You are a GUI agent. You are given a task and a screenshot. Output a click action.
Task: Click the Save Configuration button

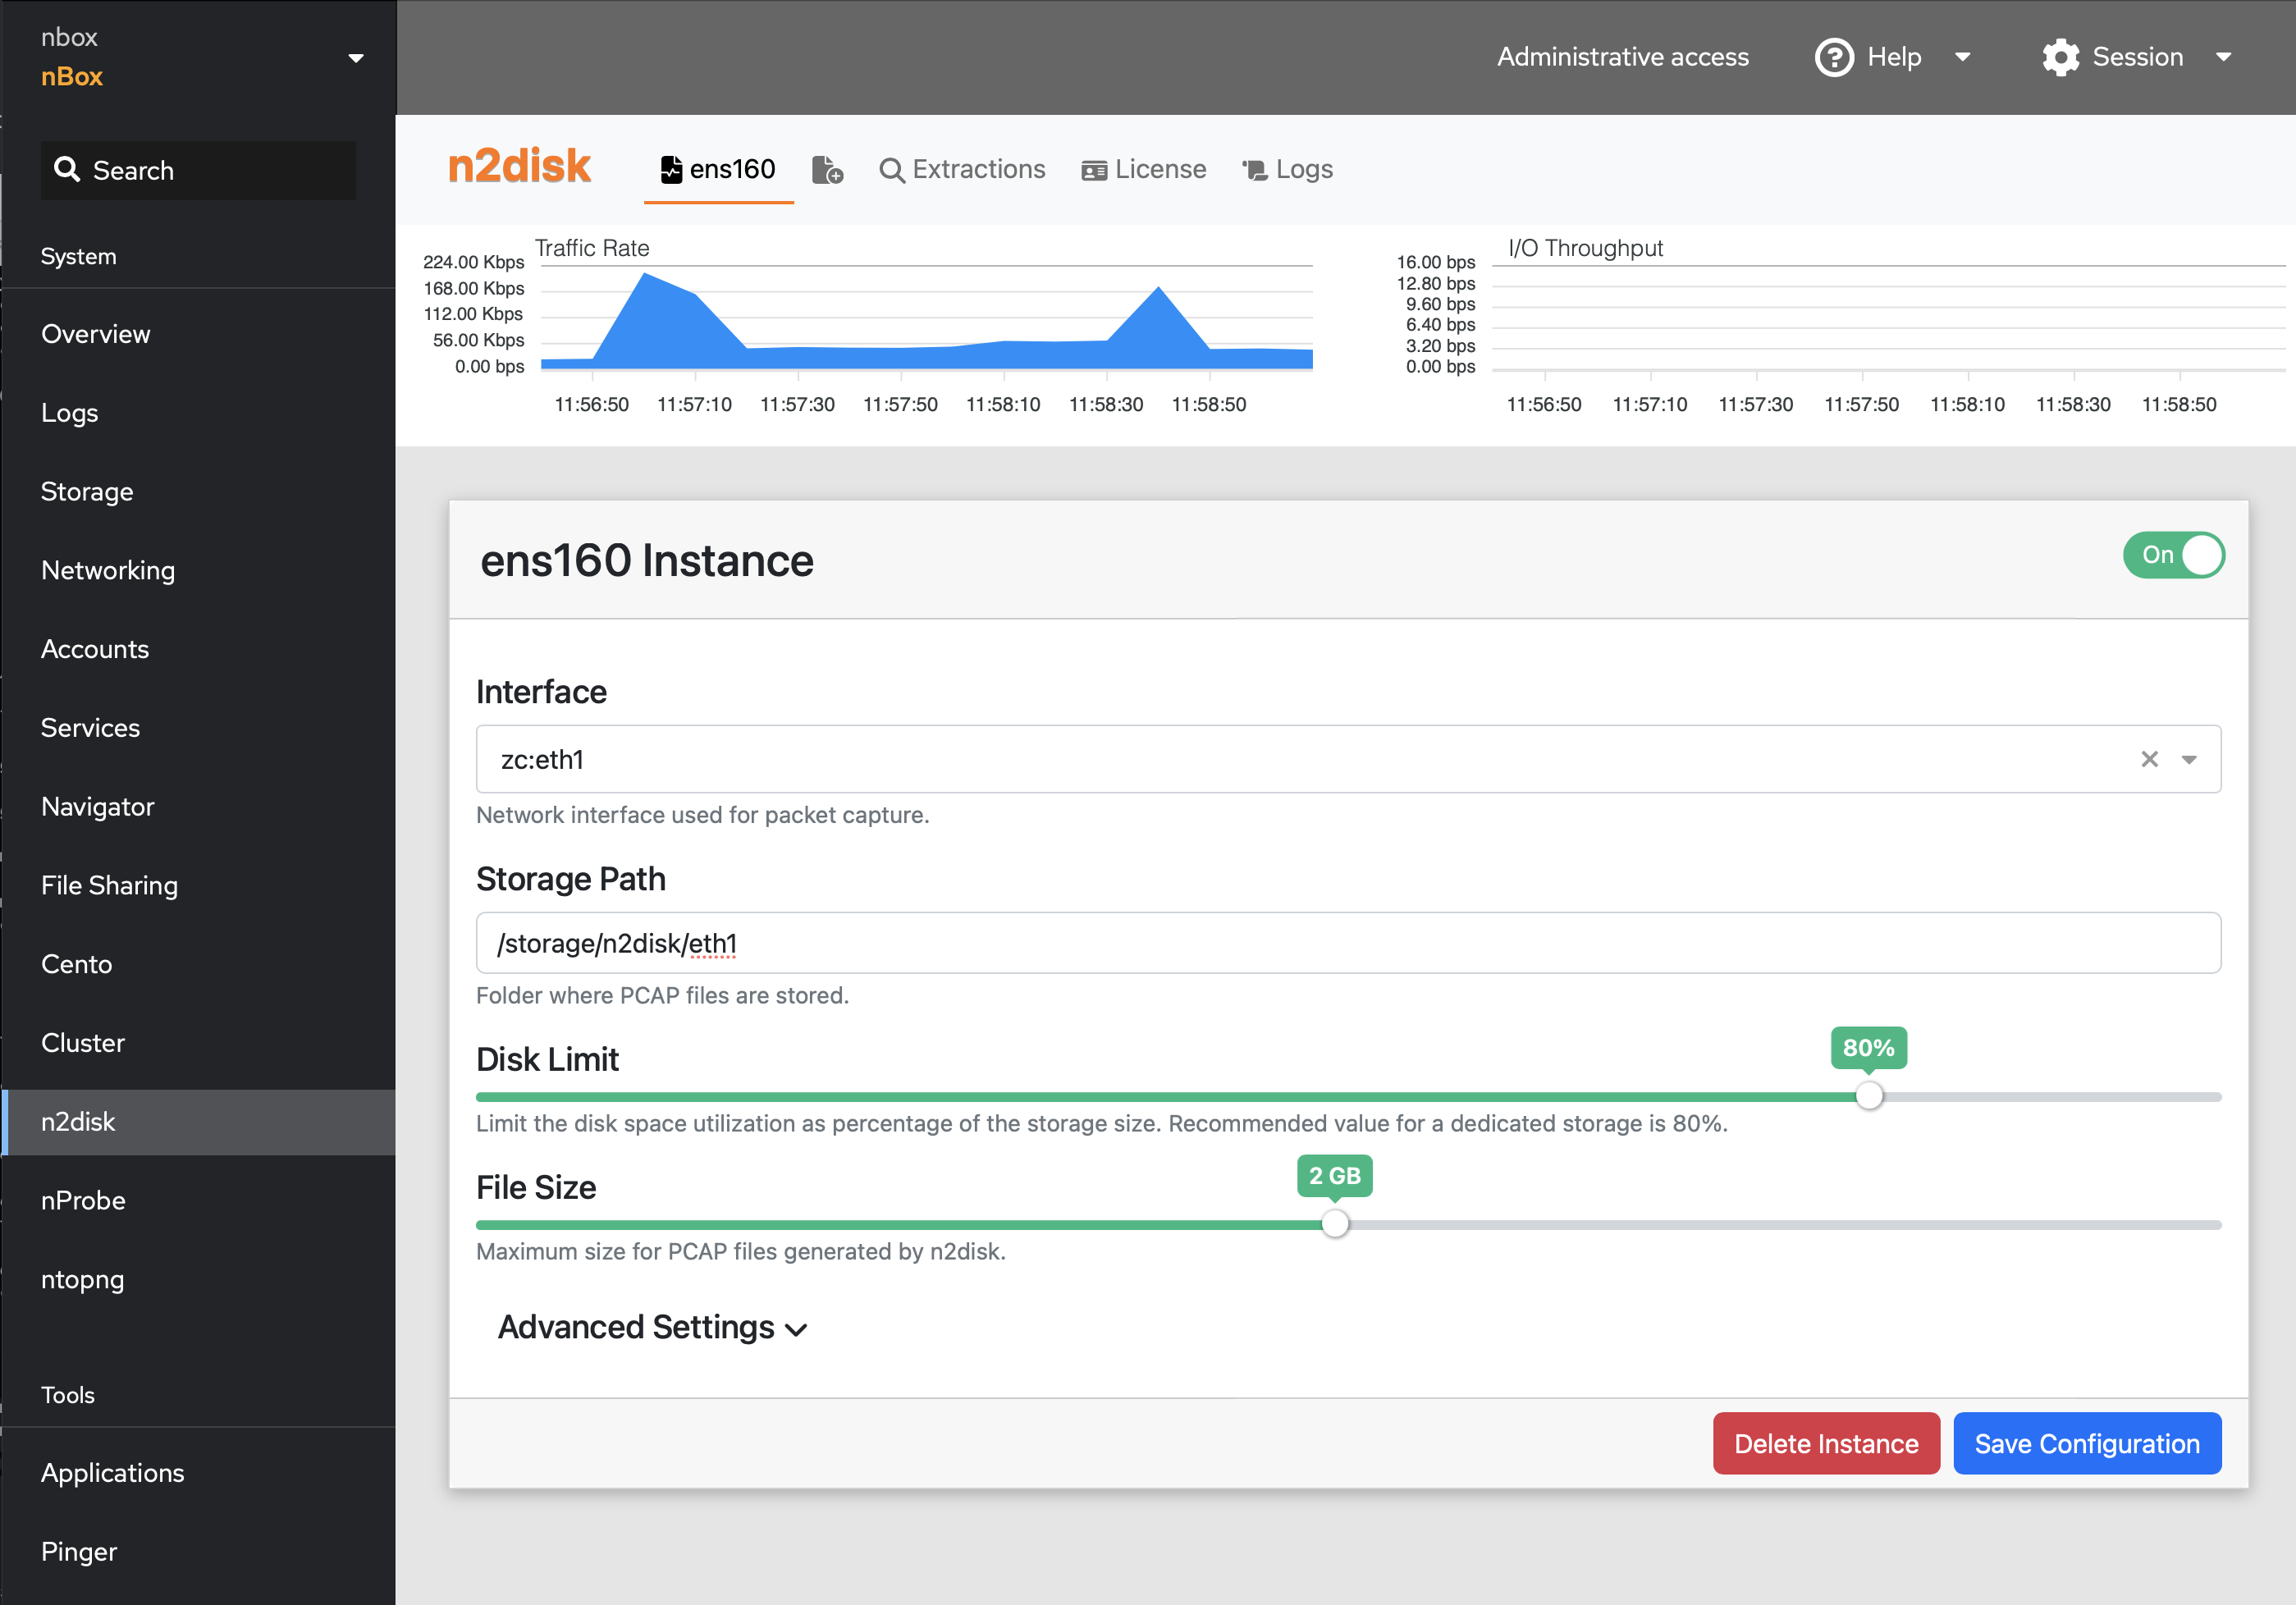pos(2087,1443)
